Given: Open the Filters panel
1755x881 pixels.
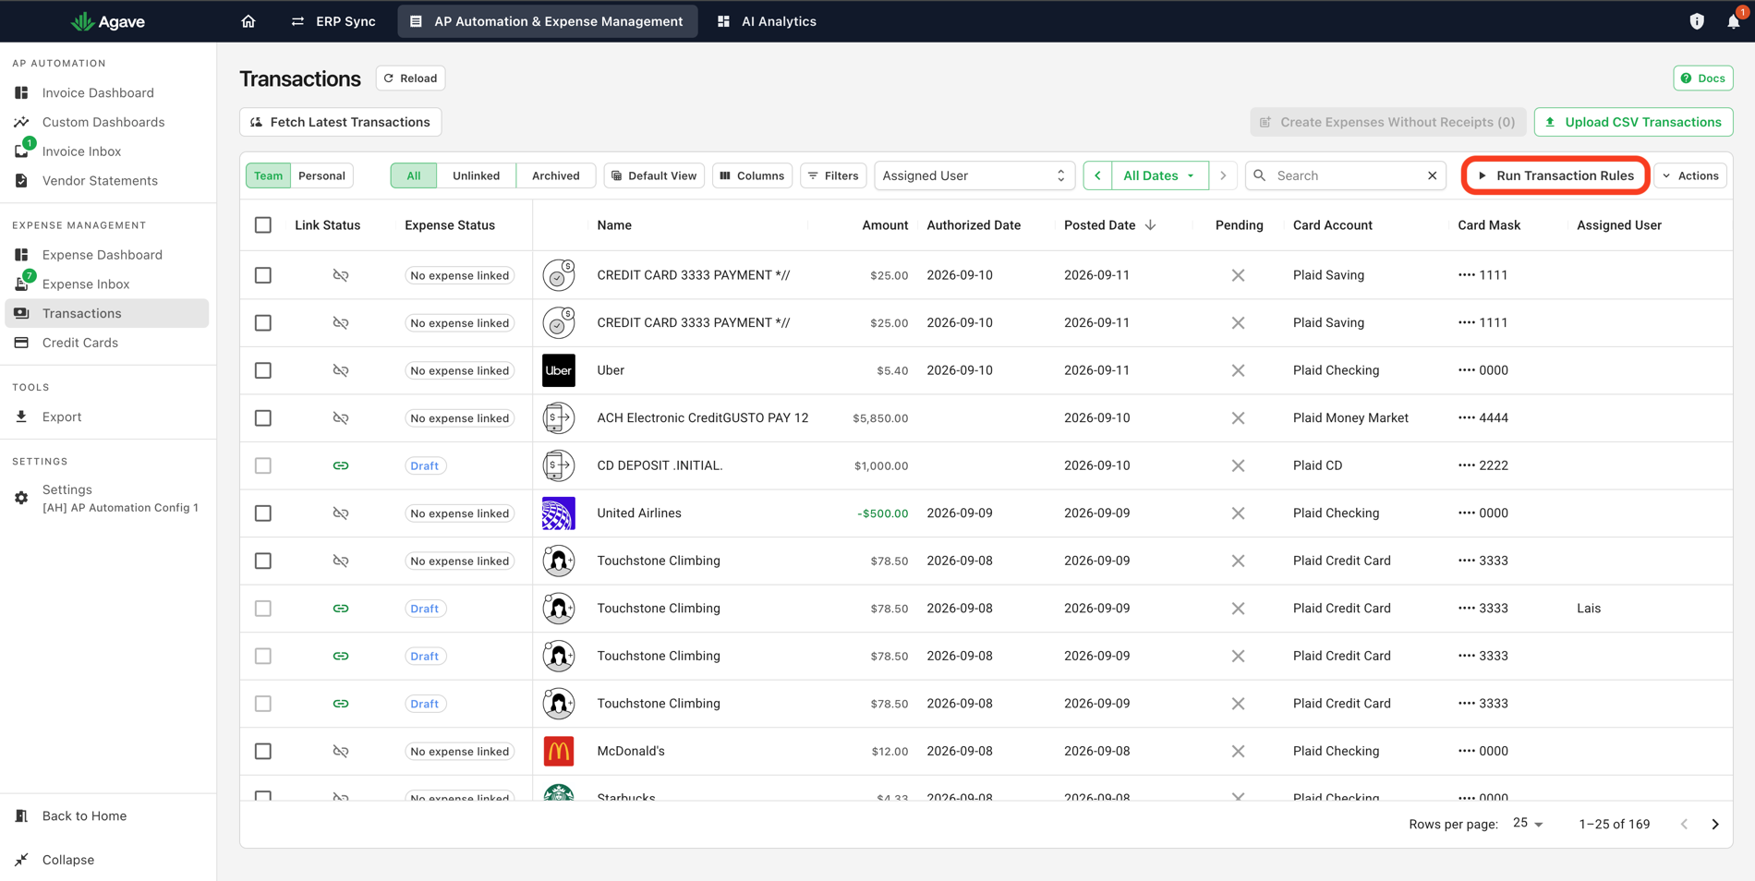Looking at the screenshot, I should click(x=833, y=175).
